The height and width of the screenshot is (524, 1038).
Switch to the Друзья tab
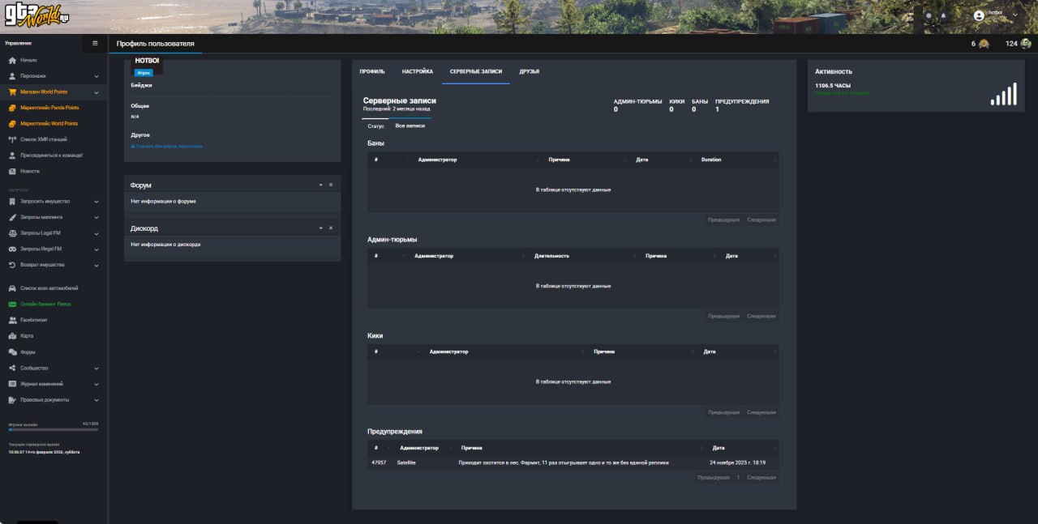(530, 71)
